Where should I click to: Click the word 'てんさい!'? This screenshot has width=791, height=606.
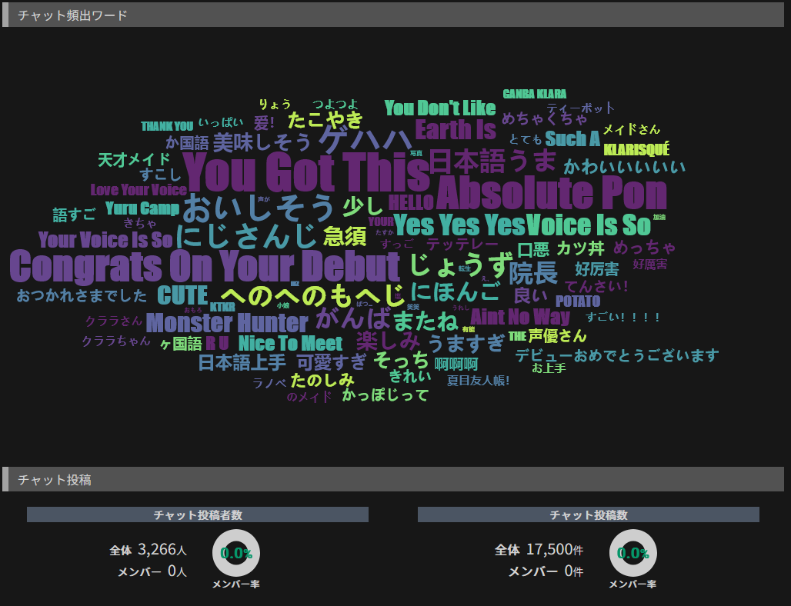596,287
